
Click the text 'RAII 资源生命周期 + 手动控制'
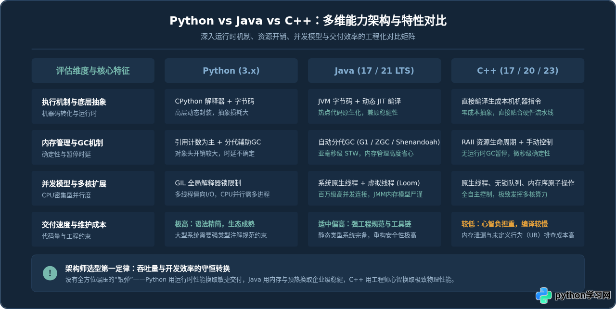(507, 142)
